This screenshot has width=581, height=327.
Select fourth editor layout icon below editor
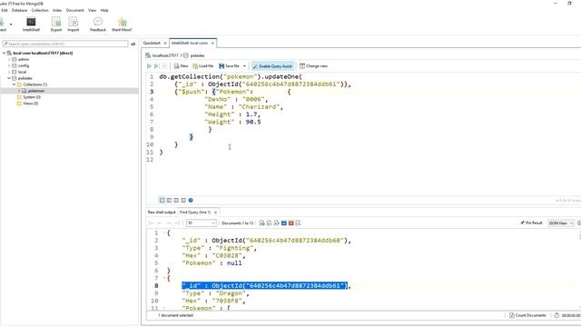183,200
